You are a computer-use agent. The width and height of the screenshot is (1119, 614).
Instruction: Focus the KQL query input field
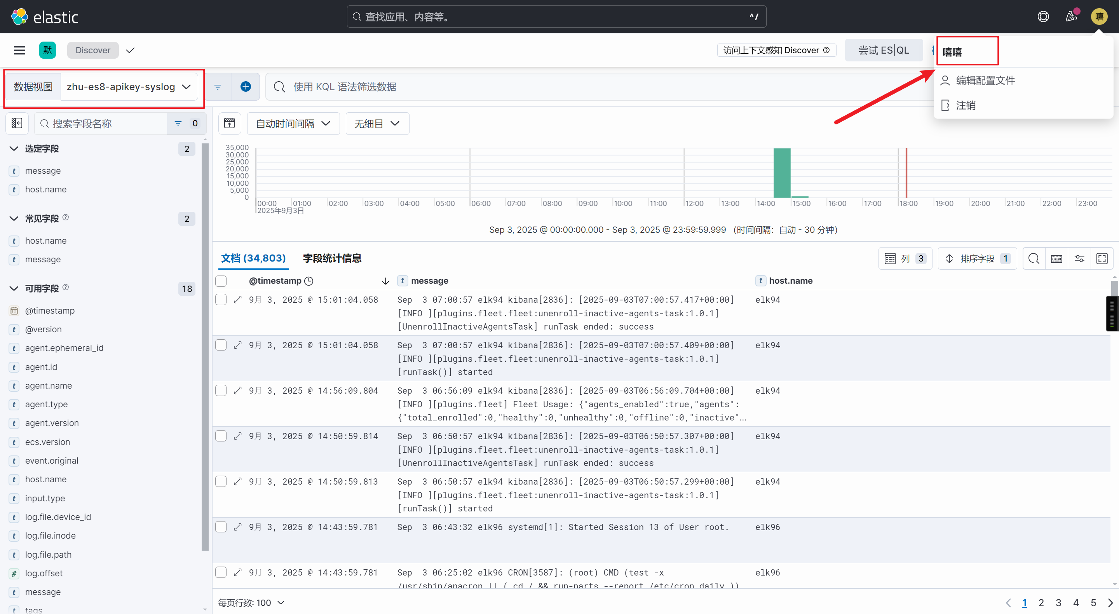point(599,87)
